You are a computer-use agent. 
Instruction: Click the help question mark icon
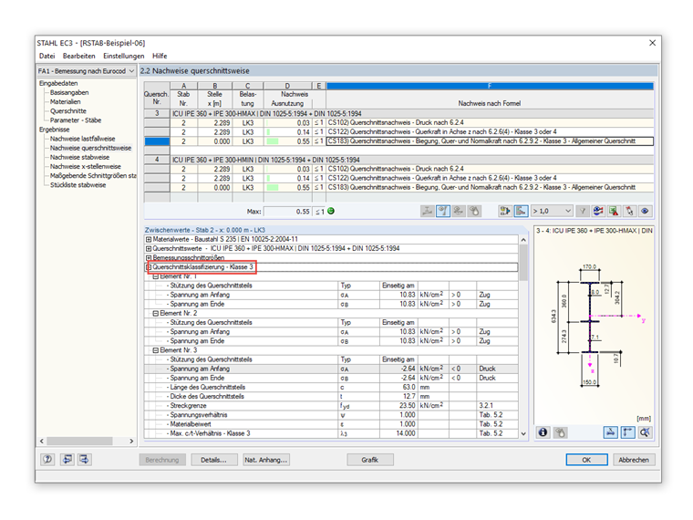(46, 460)
